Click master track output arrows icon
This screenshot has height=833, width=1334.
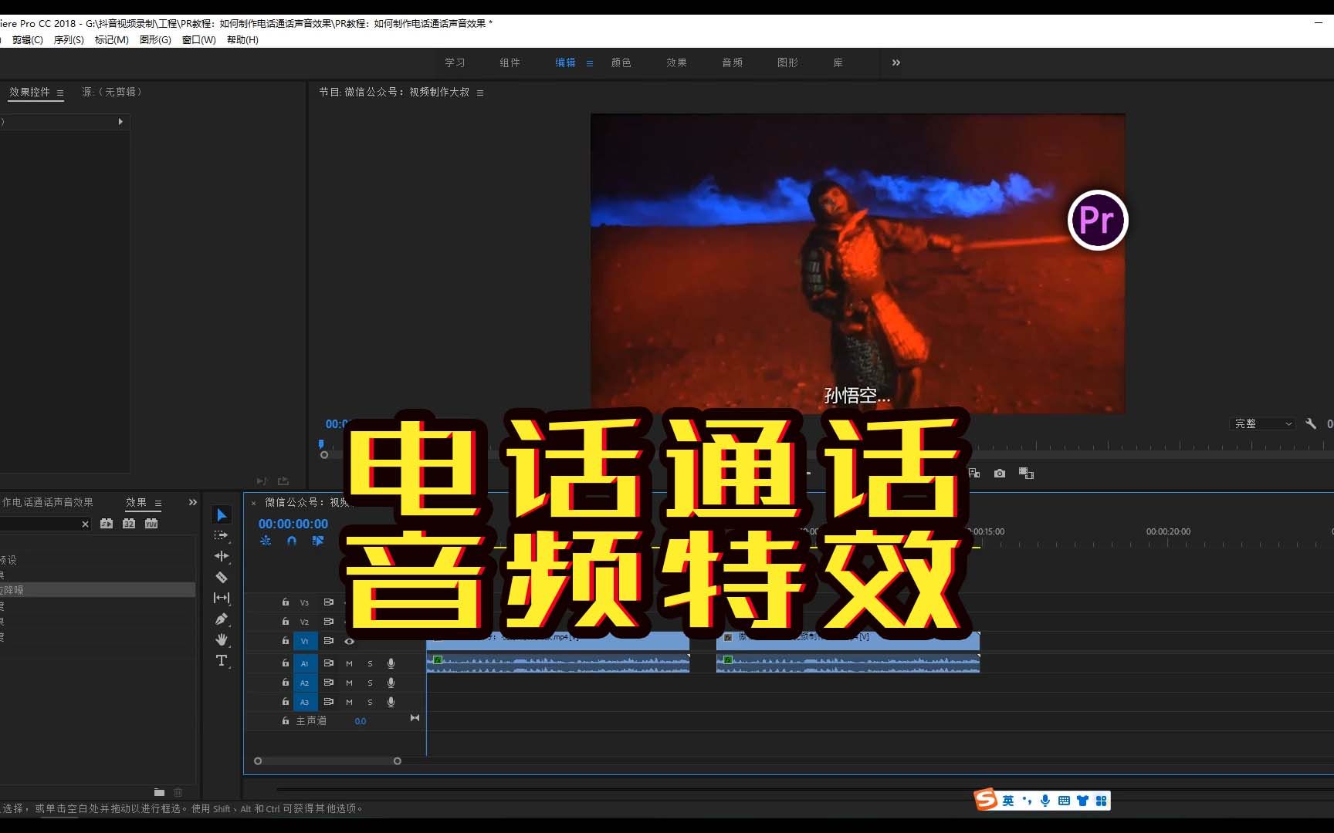tap(415, 718)
